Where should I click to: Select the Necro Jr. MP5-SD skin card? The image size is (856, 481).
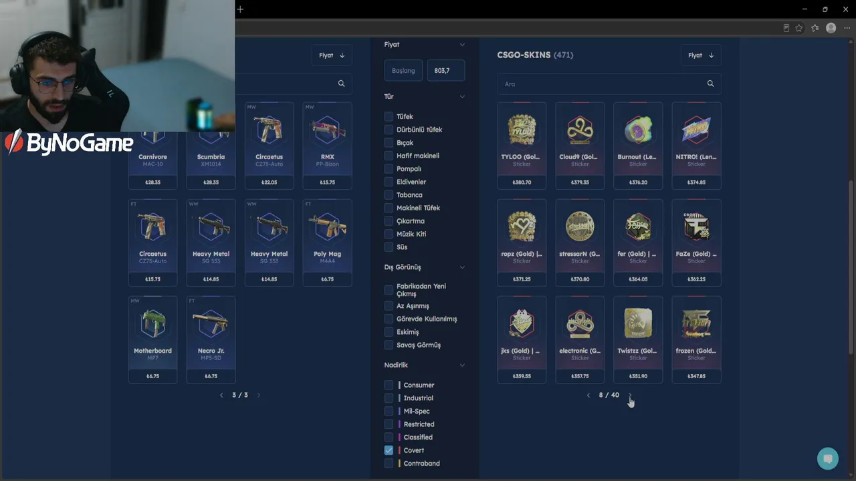(211, 339)
